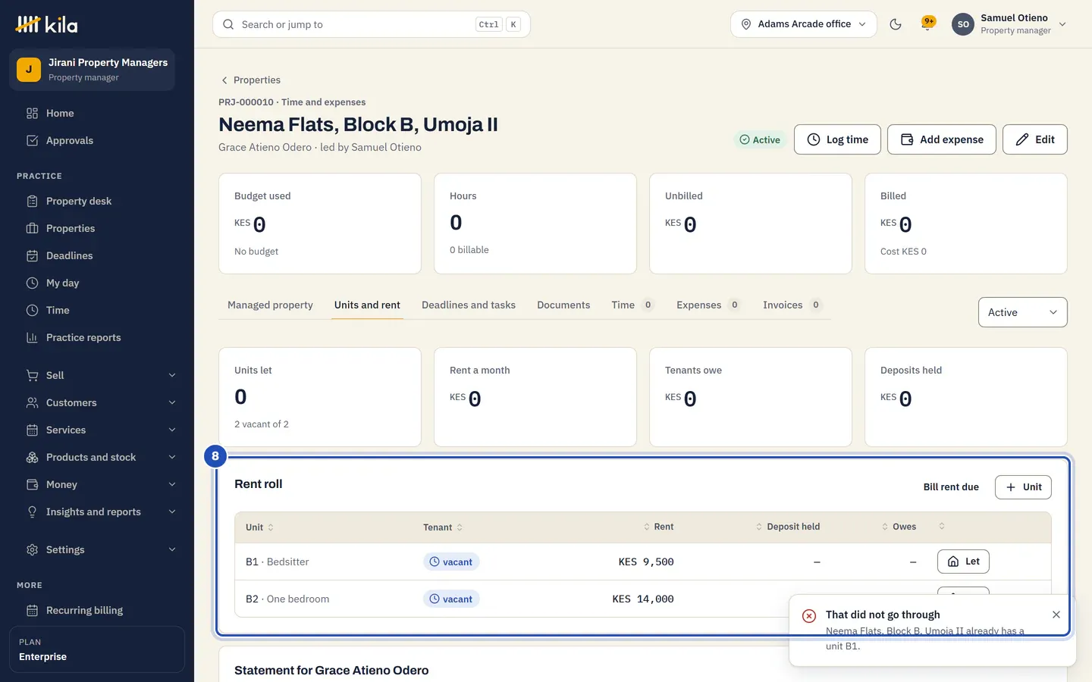Switch to the Deadlines and tasks tab

[x=469, y=305]
